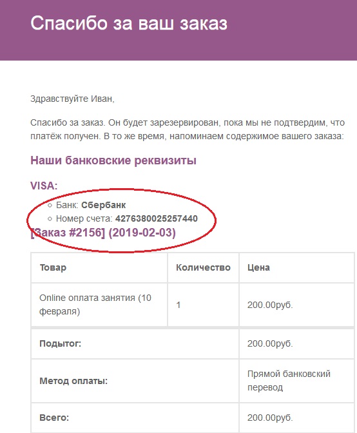Click the item price 200.00руб. in product row
The height and width of the screenshot is (433, 357).
click(x=270, y=305)
